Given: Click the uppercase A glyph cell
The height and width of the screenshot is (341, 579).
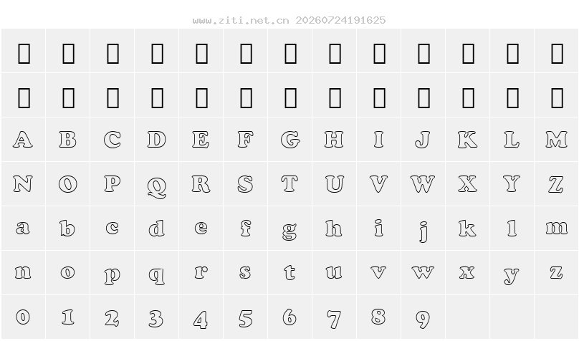Looking at the screenshot, I should point(23,140).
